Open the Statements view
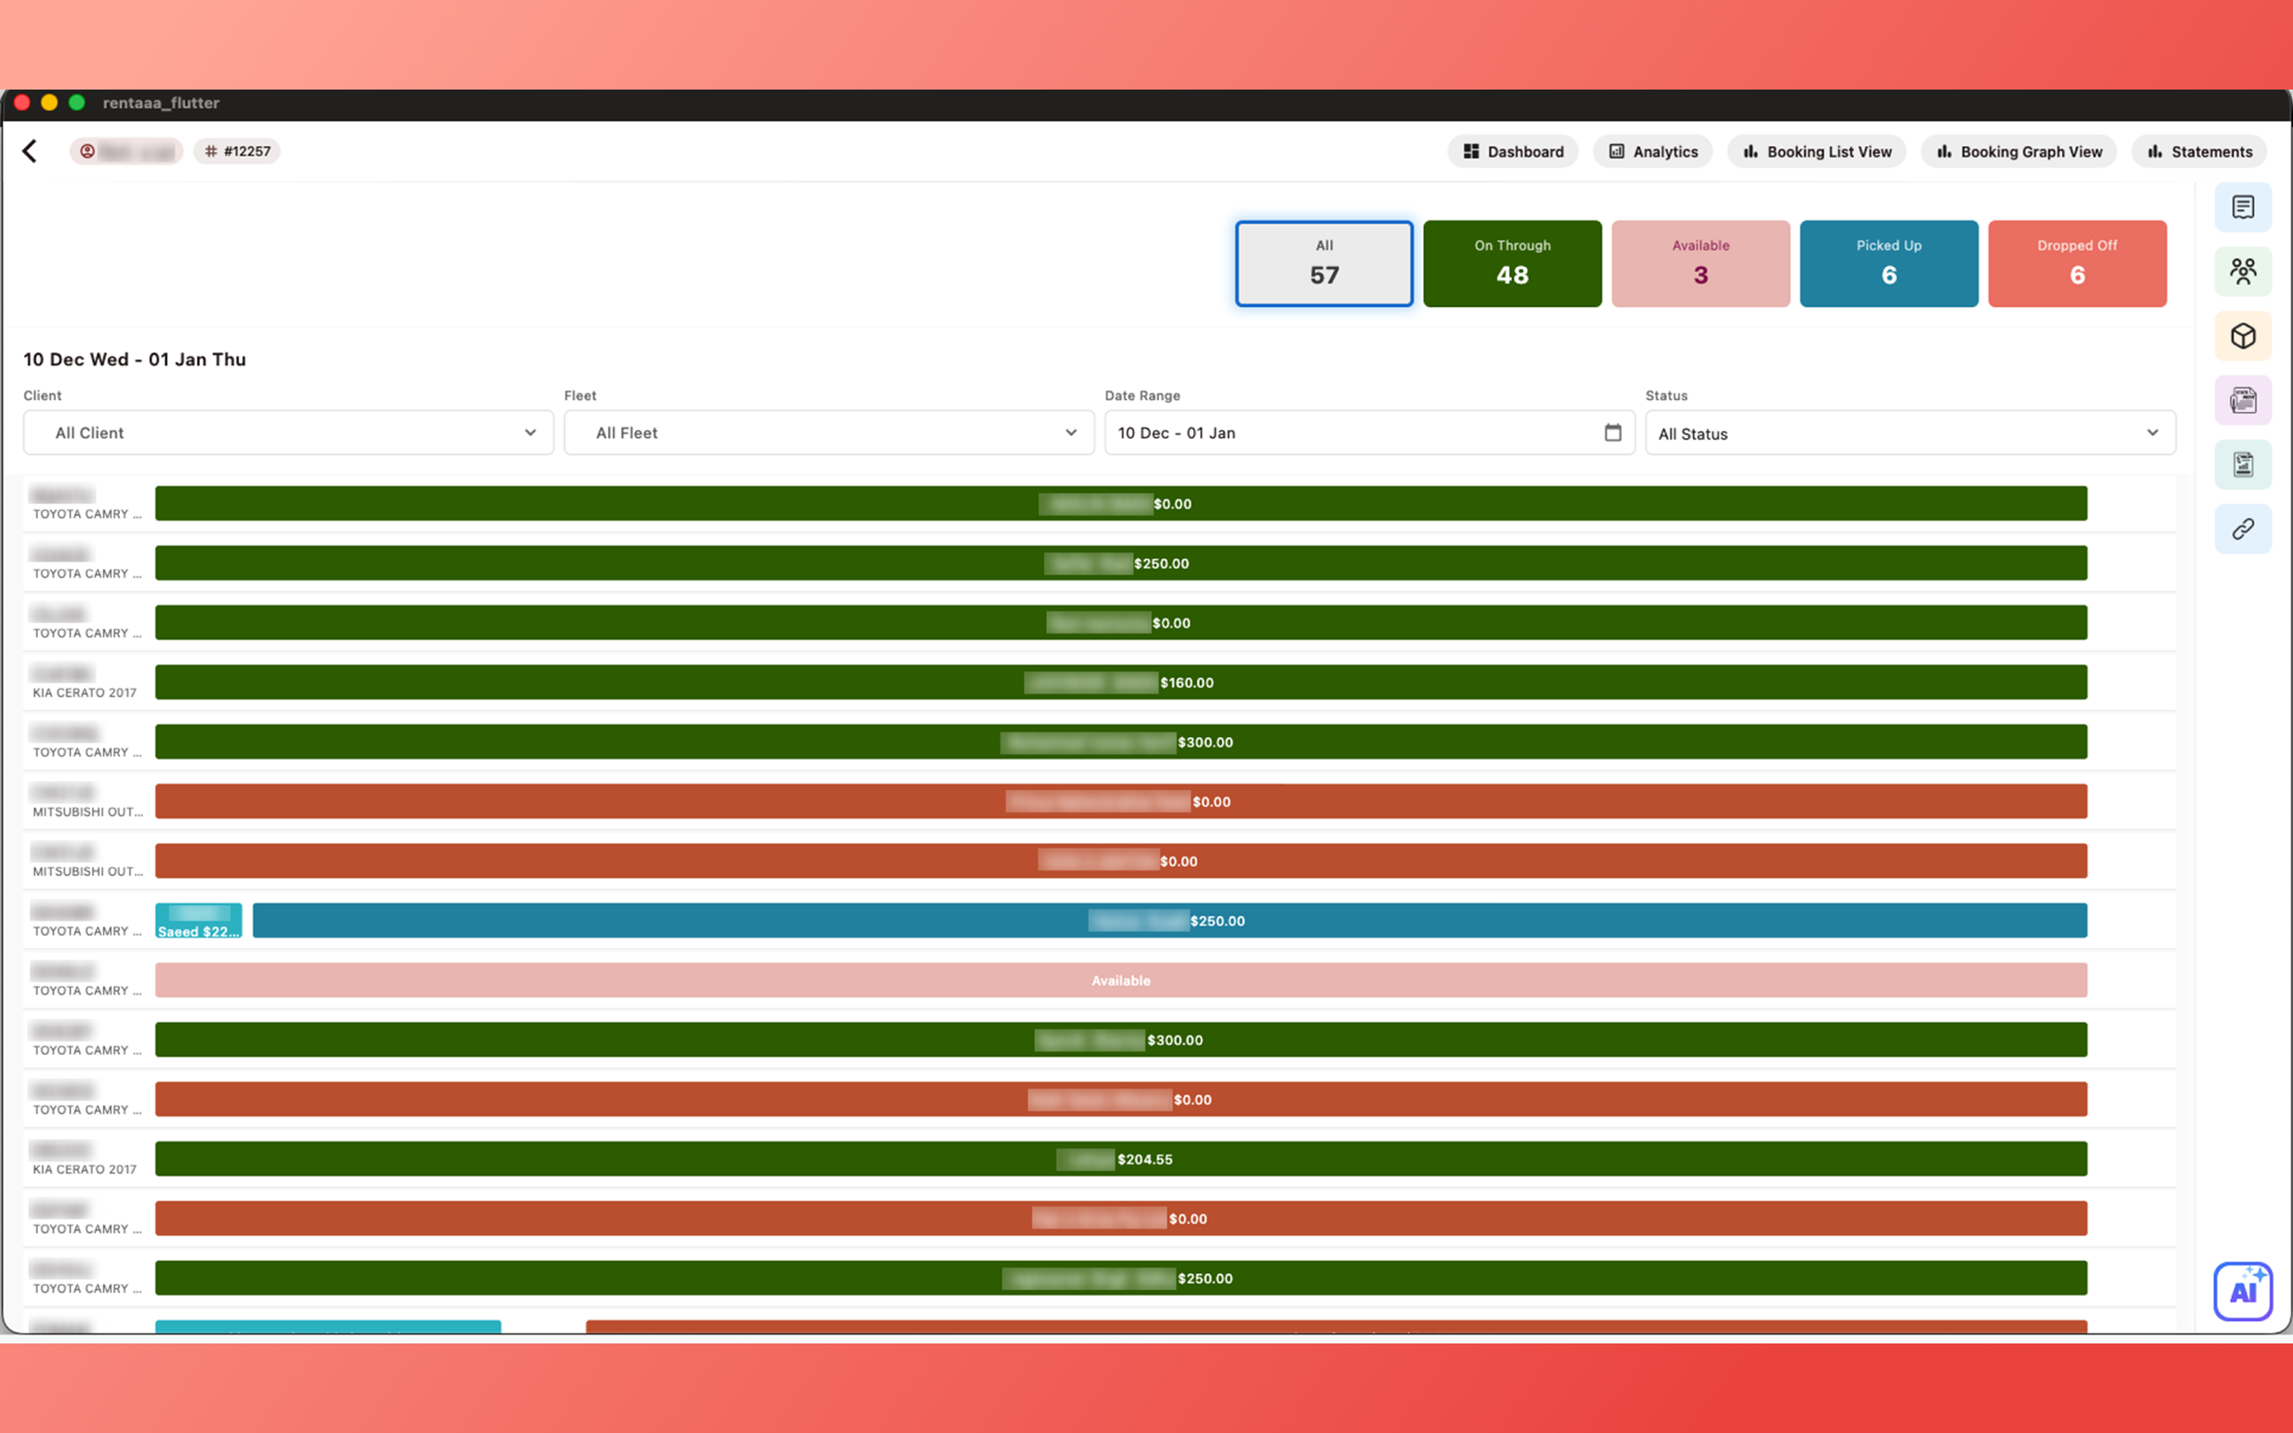The image size is (2293, 1433). click(2198, 151)
